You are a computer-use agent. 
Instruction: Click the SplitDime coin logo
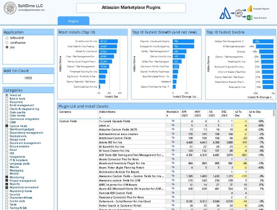(9, 7)
